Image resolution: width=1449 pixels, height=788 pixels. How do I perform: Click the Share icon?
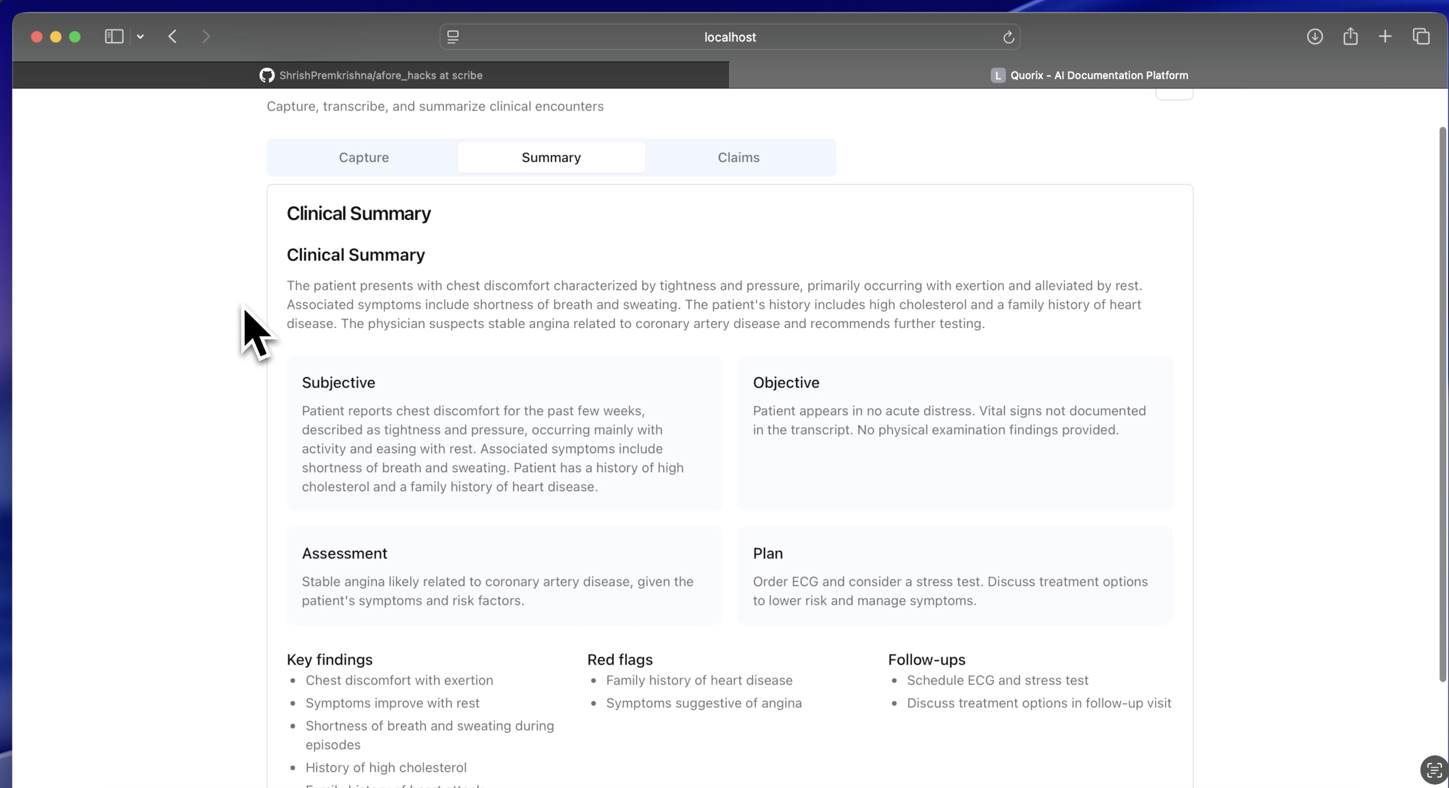tap(1350, 37)
